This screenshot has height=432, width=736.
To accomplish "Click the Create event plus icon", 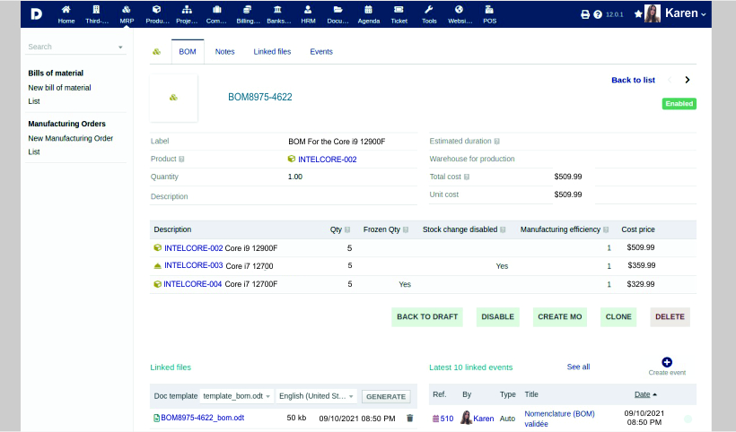I will click(667, 362).
